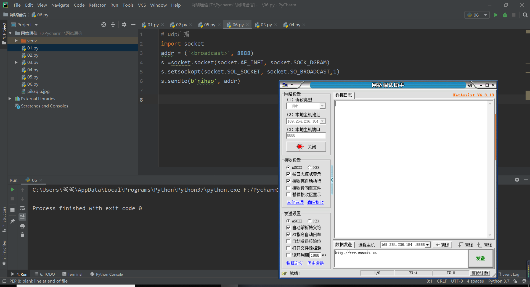Toggle auto newline after receive (接收完自动换行)
The height and width of the screenshot is (287, 530).
coord(288,181)
